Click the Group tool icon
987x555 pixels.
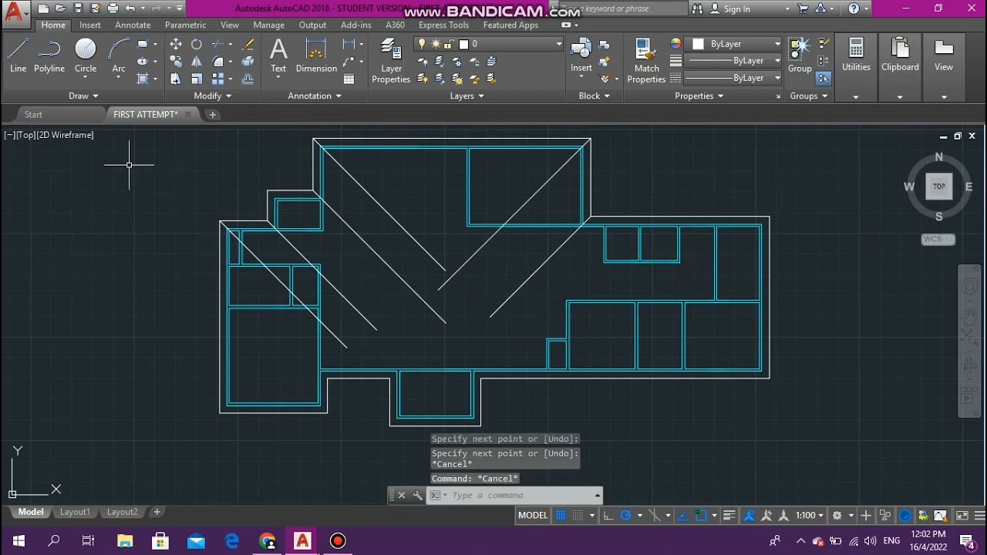(x=800, y=55)
